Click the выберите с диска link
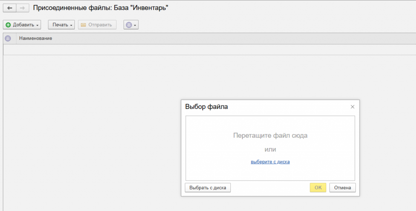416x211 pixels. coord(270,161)
